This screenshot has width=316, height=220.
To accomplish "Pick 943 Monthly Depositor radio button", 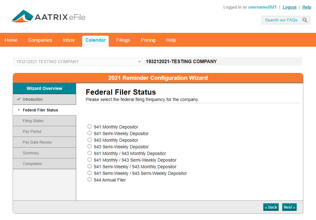I will pos(90,140).
